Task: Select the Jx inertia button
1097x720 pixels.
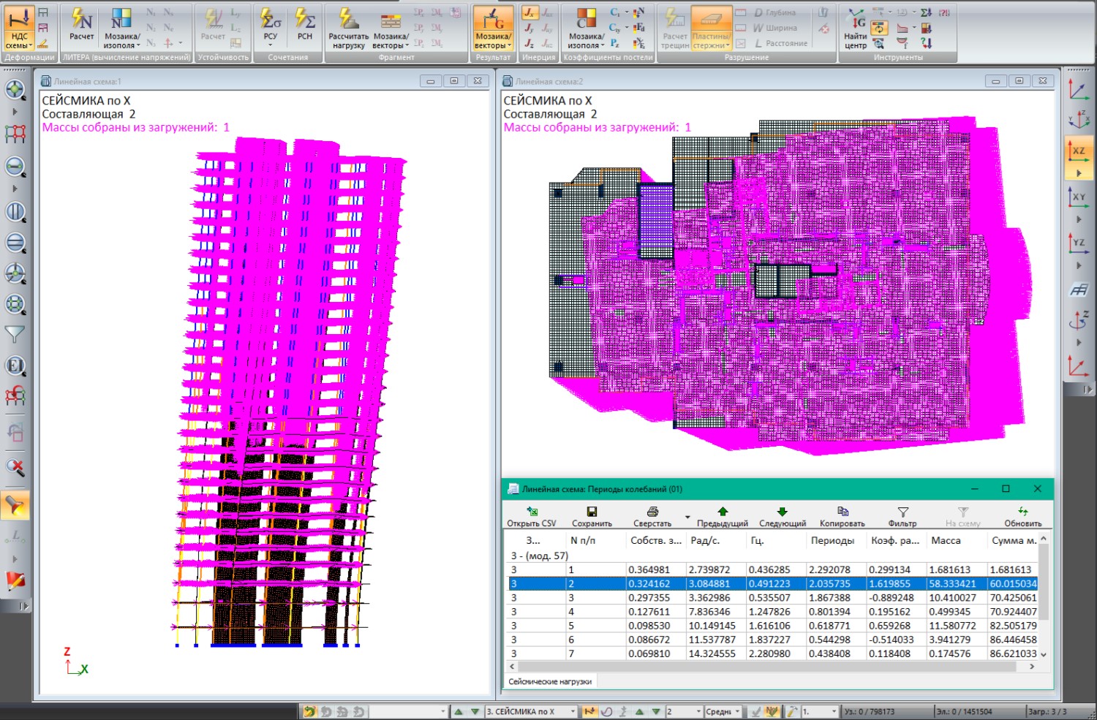Action: pyautogui.click(x=529, y=12)
